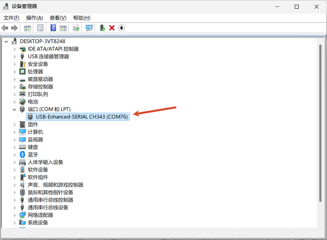327x240 pixels.
Task: Click the keyboard icon beside 键盘
Action: pos(22,147)
